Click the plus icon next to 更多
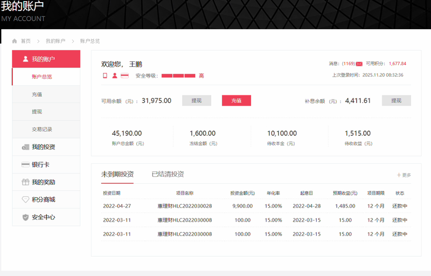 tap(399, 175)
